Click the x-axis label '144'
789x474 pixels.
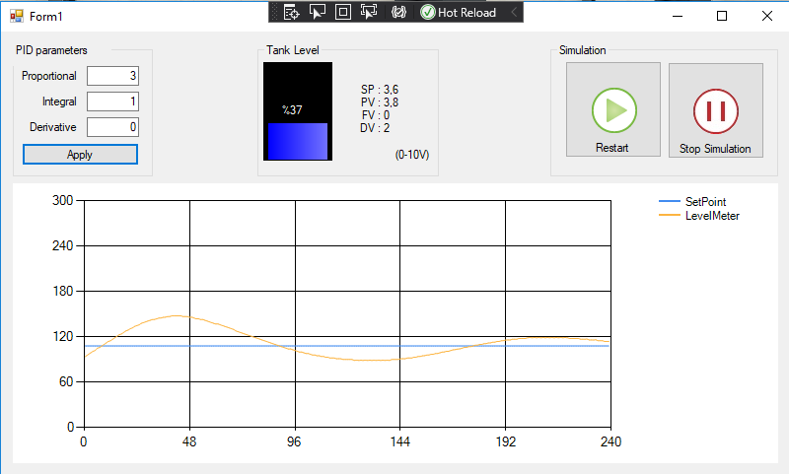coord(400,441)
